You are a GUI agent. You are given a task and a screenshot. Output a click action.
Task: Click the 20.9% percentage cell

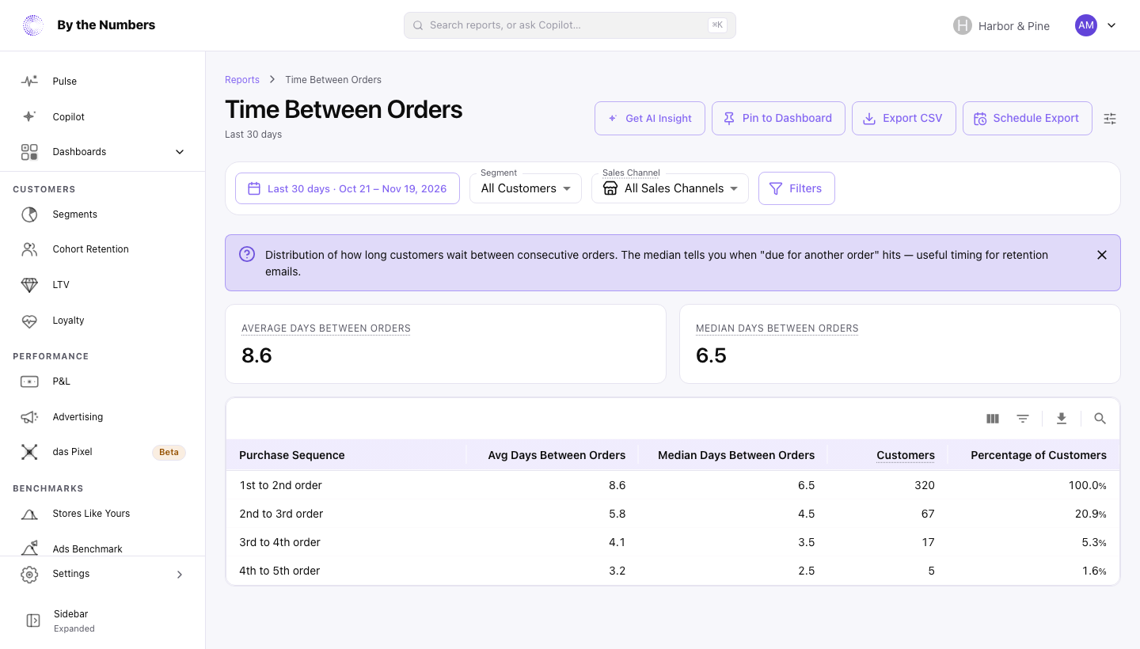point(1091,514)
